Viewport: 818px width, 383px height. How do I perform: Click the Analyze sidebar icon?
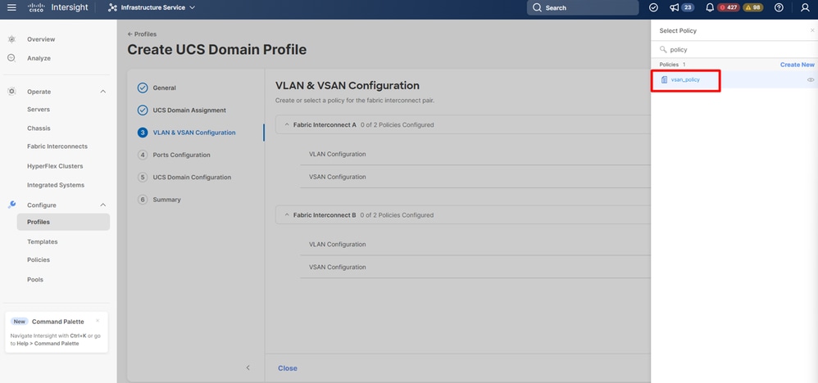11,58
